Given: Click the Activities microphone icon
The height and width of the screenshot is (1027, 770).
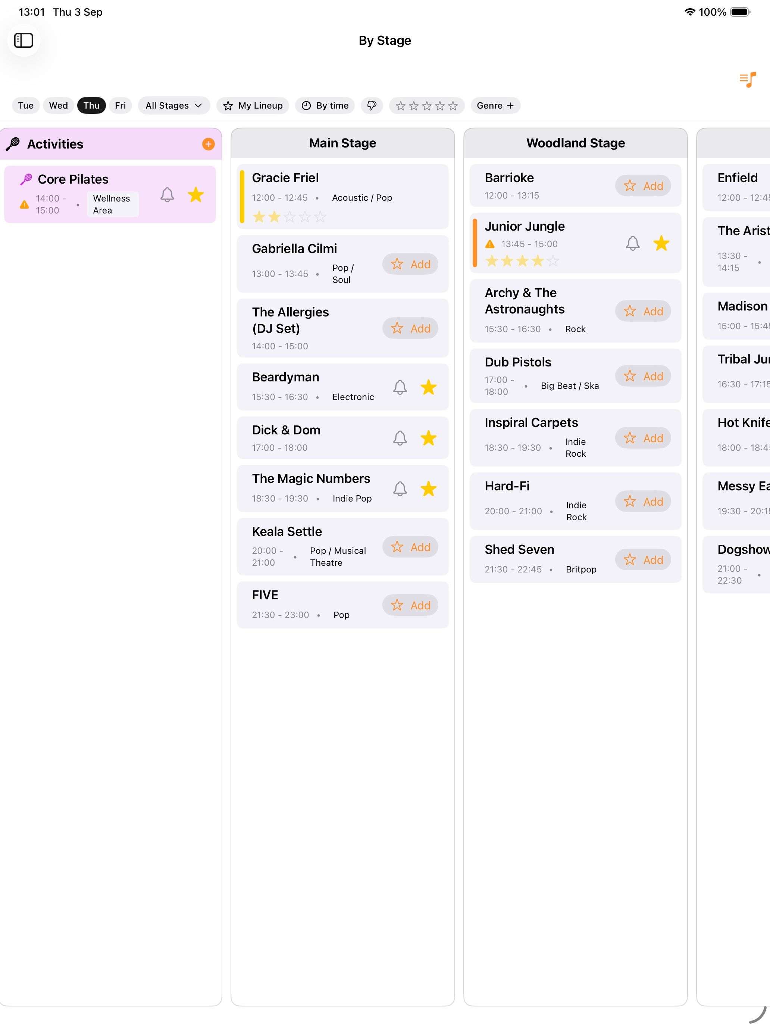Looking at the screenshot, I should point(13,144).
